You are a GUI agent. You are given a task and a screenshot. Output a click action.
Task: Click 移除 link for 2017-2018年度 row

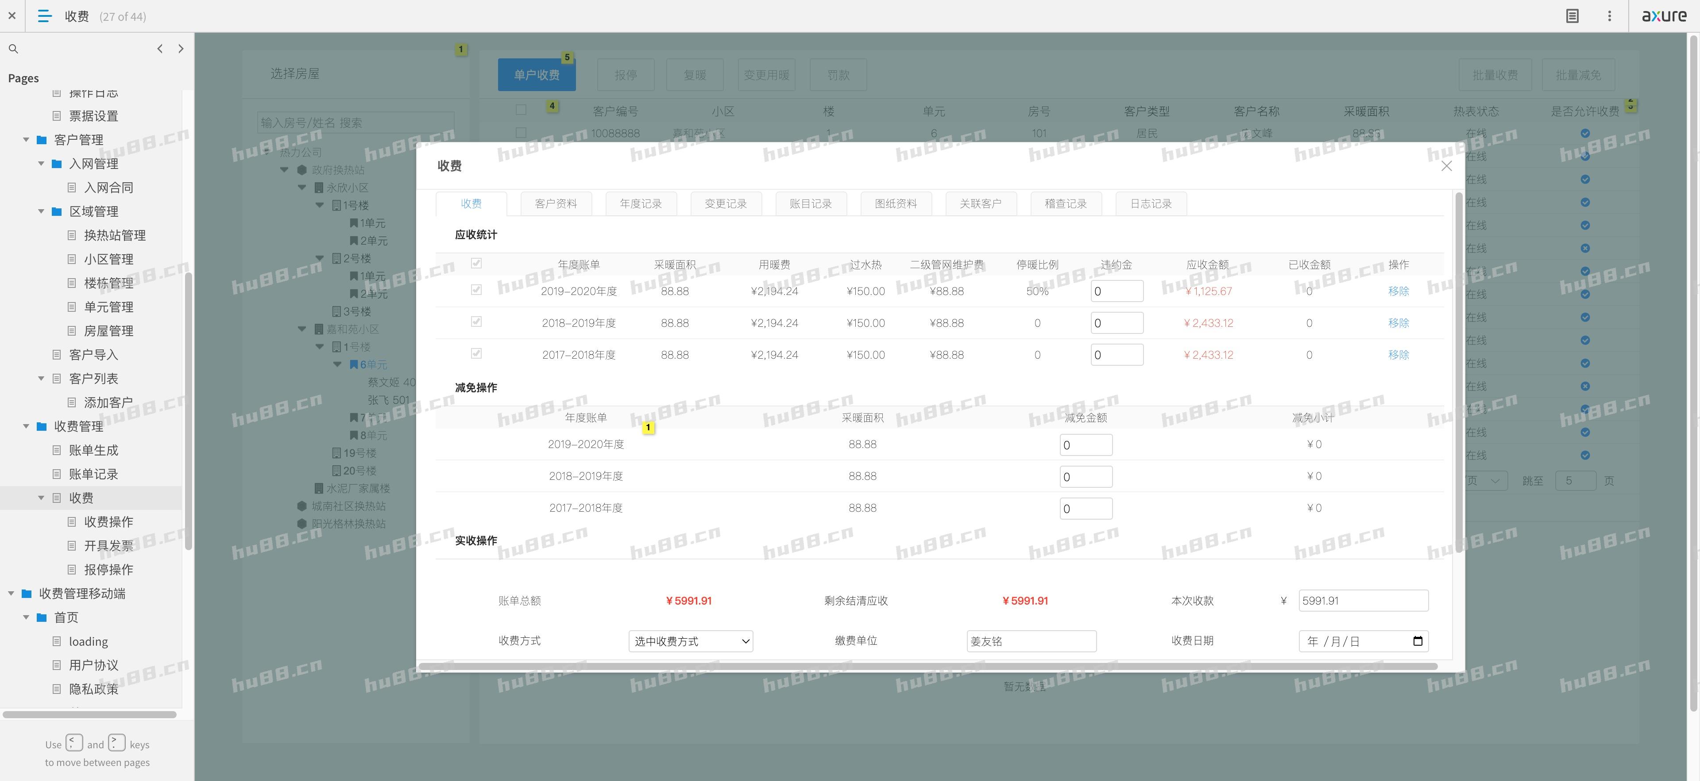1398,355
